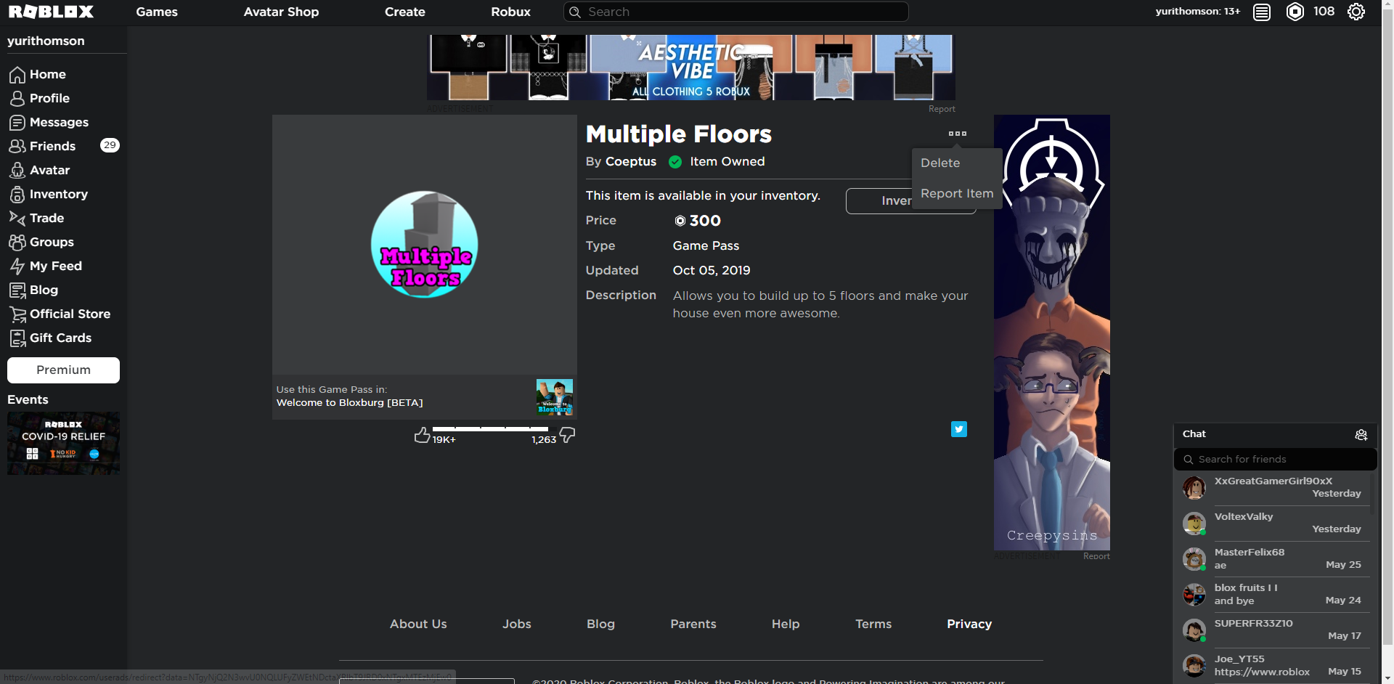The height and width of the screenshot is (684, 1394).
Task: Click the Official Store cart icon
Action: 17,314
